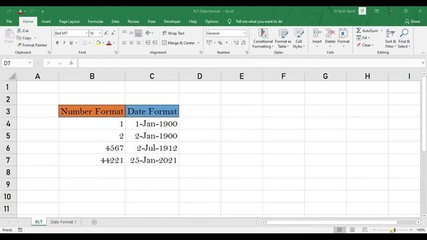This screenshot has height=240, width=427.
Task: Apply percent style
Action: (220, 43)
